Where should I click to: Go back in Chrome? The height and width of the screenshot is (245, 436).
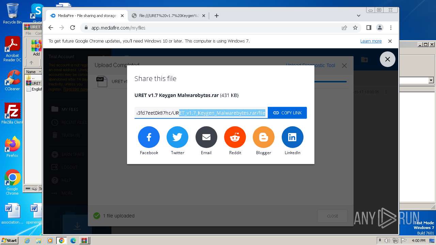click(51, 28)
